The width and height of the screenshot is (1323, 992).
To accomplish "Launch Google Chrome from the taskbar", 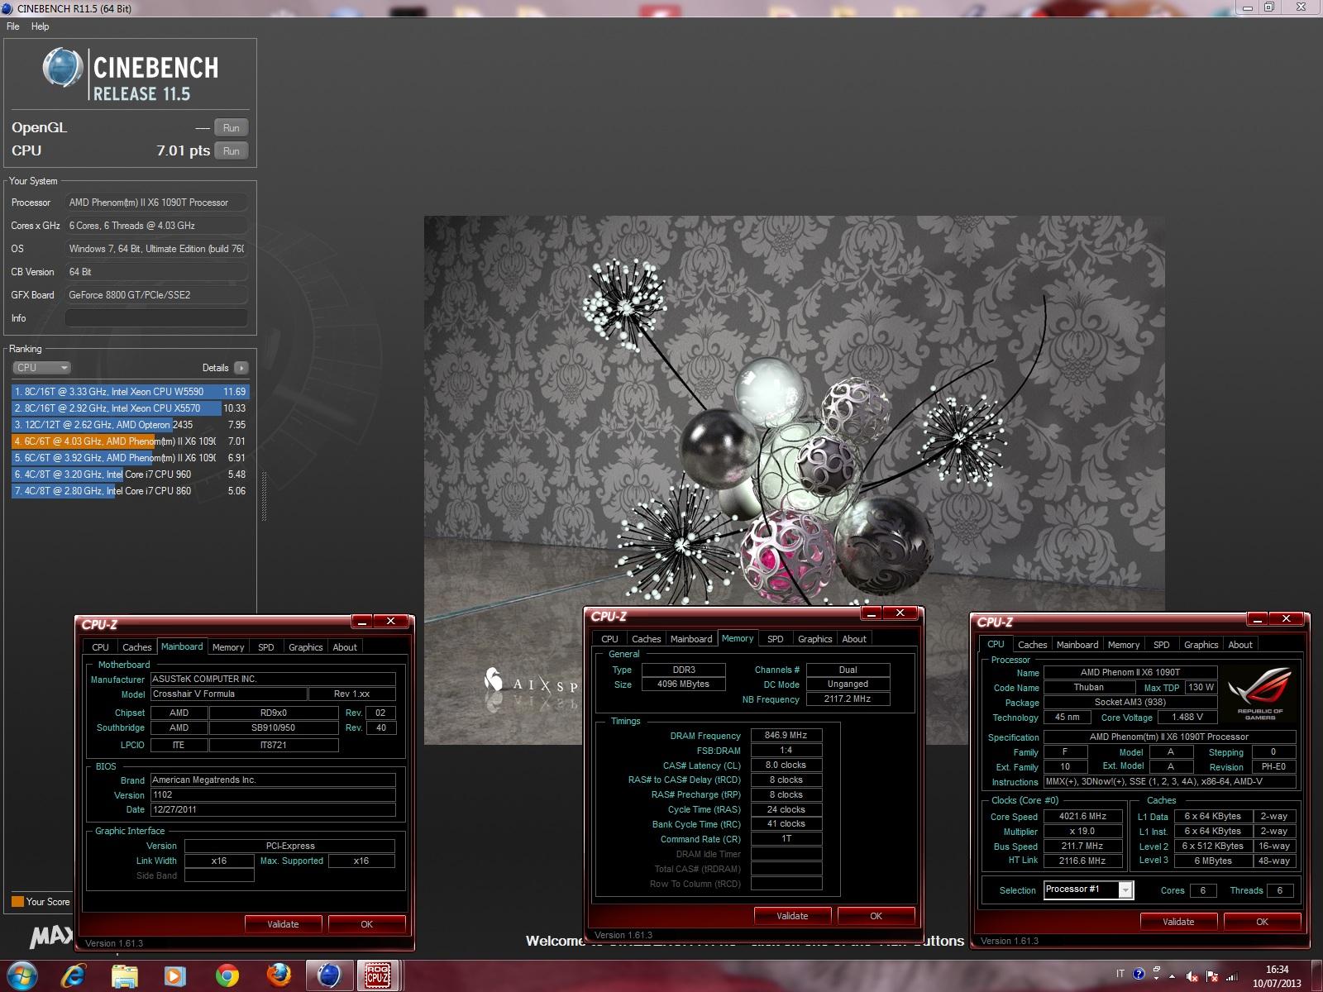I will click(227, 975).
